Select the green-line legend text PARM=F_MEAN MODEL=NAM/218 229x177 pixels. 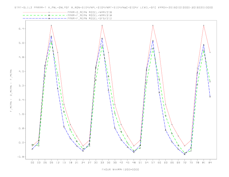90,15
